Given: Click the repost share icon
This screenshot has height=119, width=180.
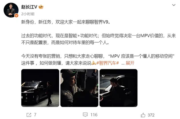Looking at the screenshot, I should 29,115.
